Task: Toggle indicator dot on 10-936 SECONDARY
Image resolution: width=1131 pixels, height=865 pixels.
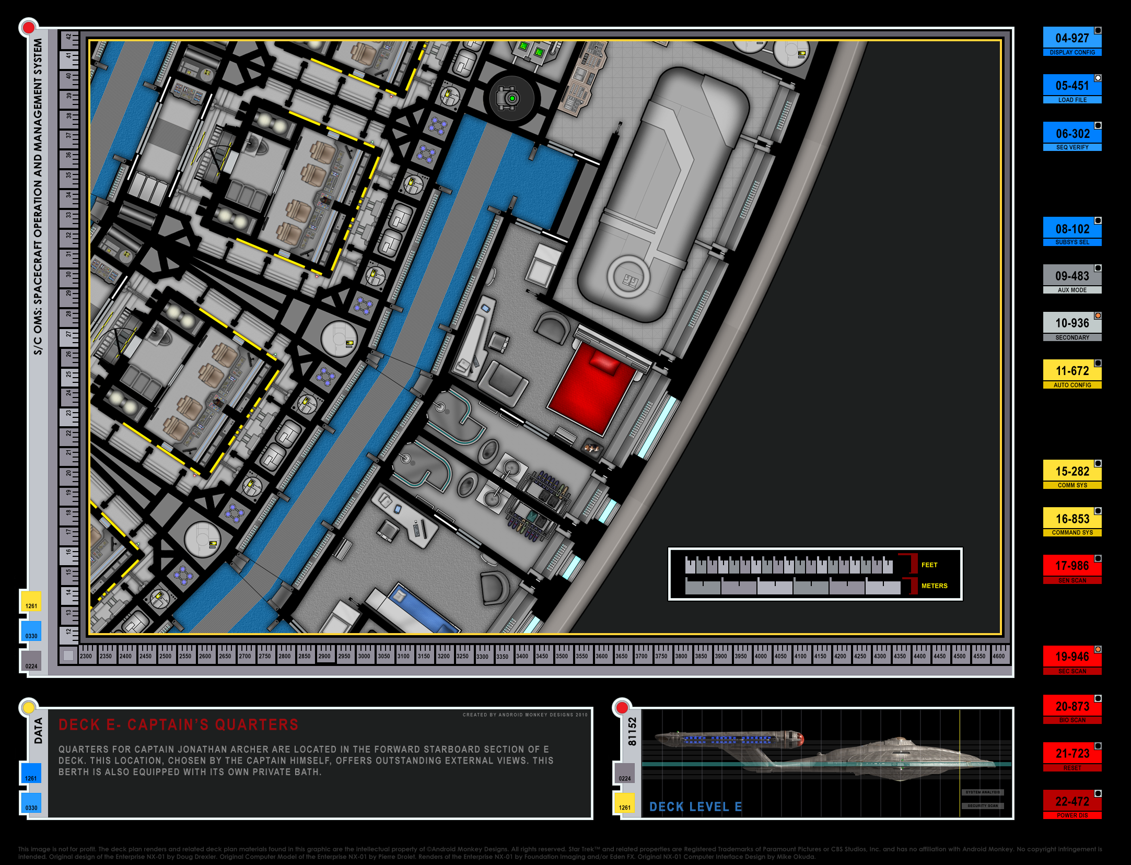Action: [x=1098, y=315]
